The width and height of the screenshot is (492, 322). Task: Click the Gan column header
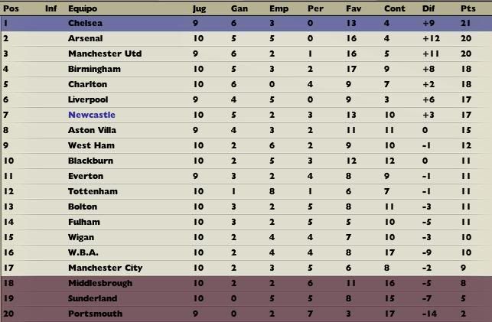(x=239, y=8)
